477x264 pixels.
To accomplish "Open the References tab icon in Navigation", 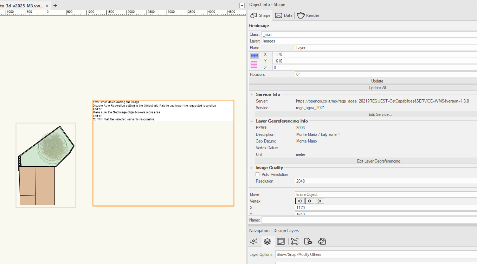I will tap(322, 242).
